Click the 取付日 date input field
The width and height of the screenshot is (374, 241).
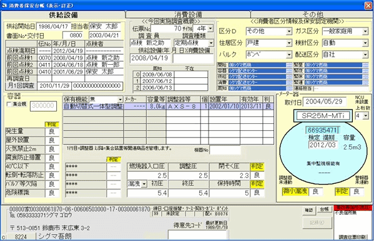325,102
